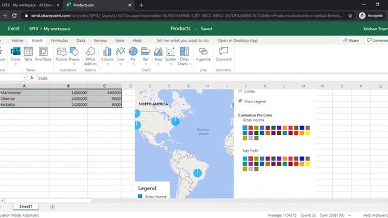
Task: Pick light blue swatch under Net Profit
Action: coord(245,159)
